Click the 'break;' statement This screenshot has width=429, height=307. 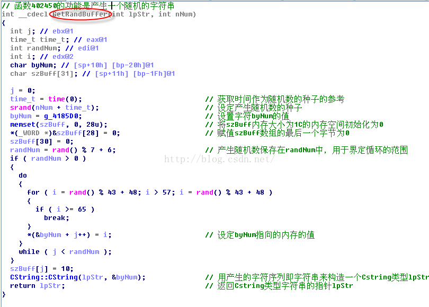[56, 218]
